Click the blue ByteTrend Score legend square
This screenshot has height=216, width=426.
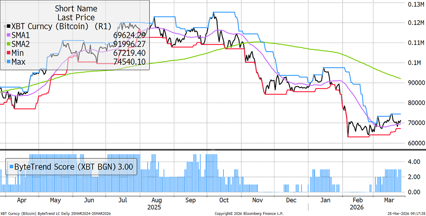[11, 166]
